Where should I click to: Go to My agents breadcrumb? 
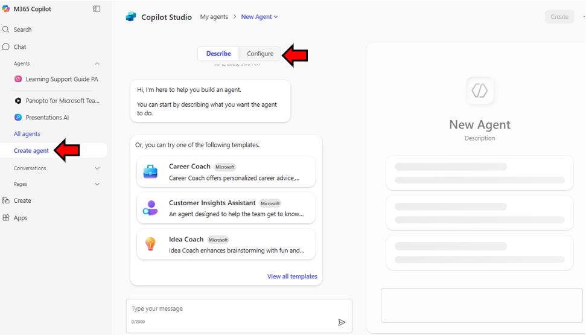coord(214,17)
